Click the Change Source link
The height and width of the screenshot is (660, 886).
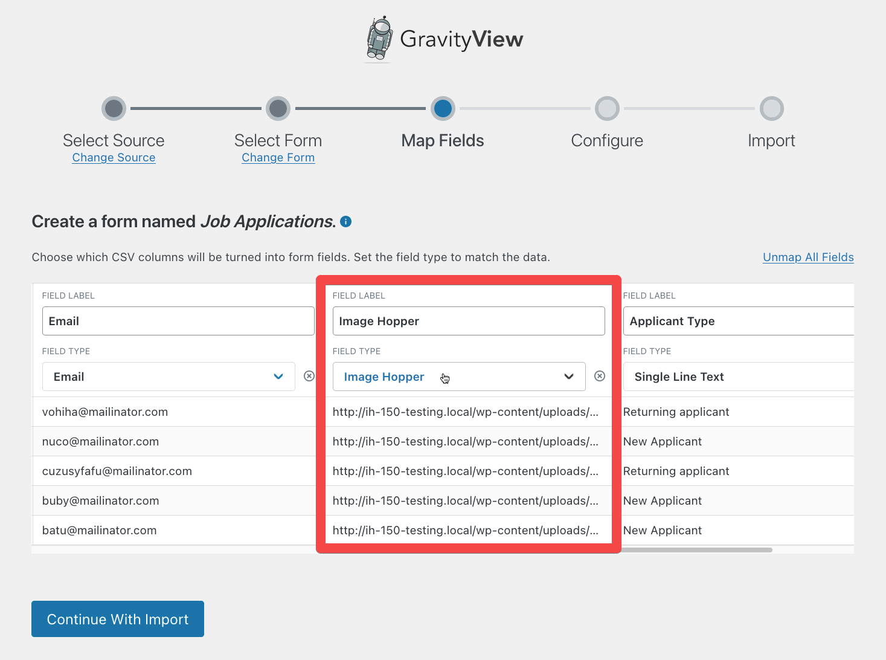[114, 157]
